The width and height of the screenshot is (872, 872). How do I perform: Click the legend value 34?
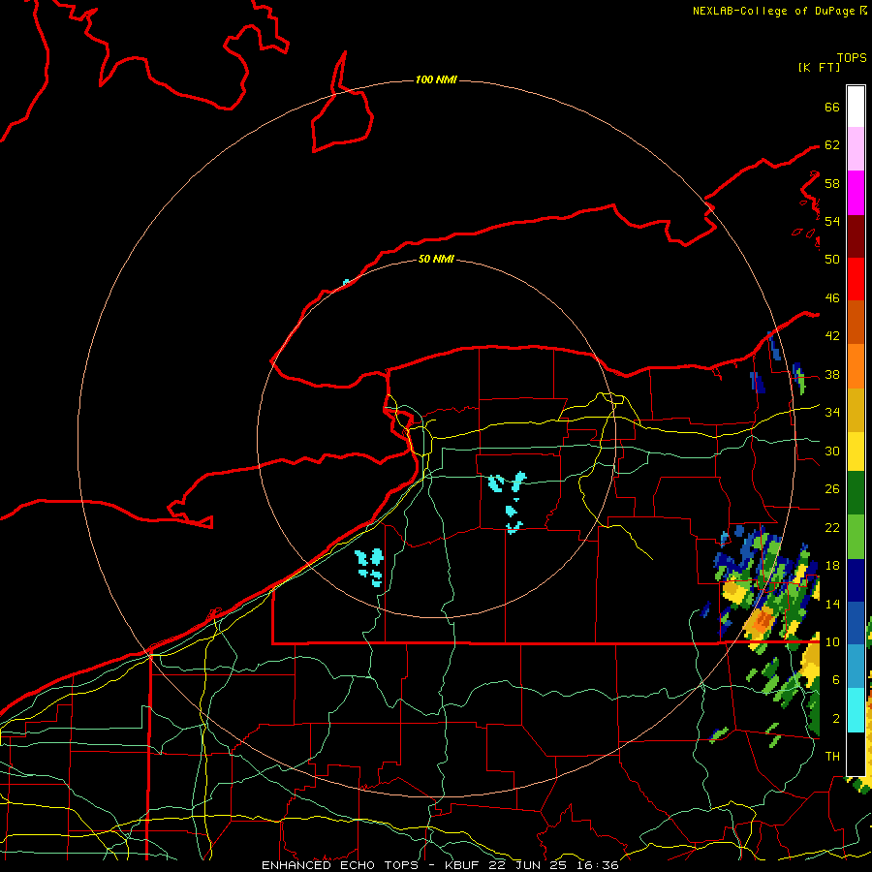tap(832, 413)
